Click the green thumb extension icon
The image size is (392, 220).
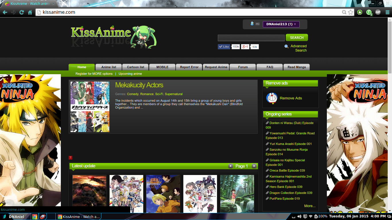tap(360, 12)
